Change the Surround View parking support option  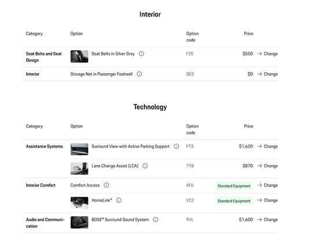tap(268, 147)
